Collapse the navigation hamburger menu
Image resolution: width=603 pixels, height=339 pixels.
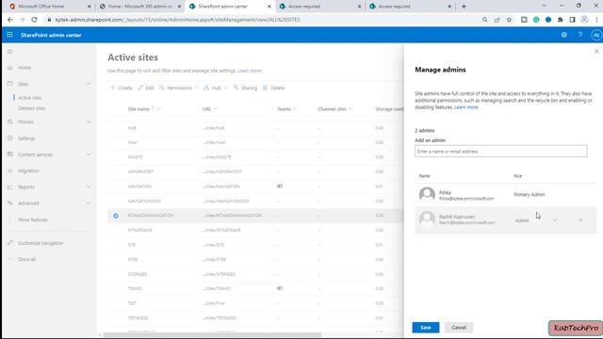[x=10, y=52]
